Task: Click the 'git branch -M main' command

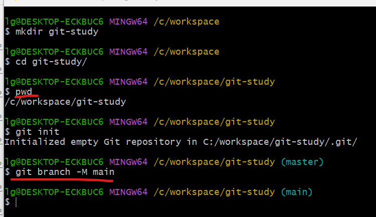Action: (x=65, y=172)
